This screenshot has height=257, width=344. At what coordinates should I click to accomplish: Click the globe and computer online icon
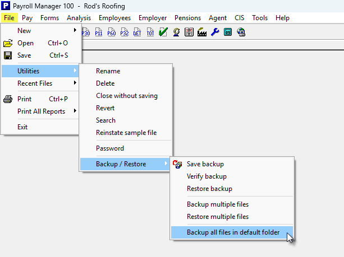pyautogui.click(x=241, y=32)
